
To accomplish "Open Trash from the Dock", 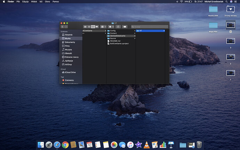I will (199, 144).
